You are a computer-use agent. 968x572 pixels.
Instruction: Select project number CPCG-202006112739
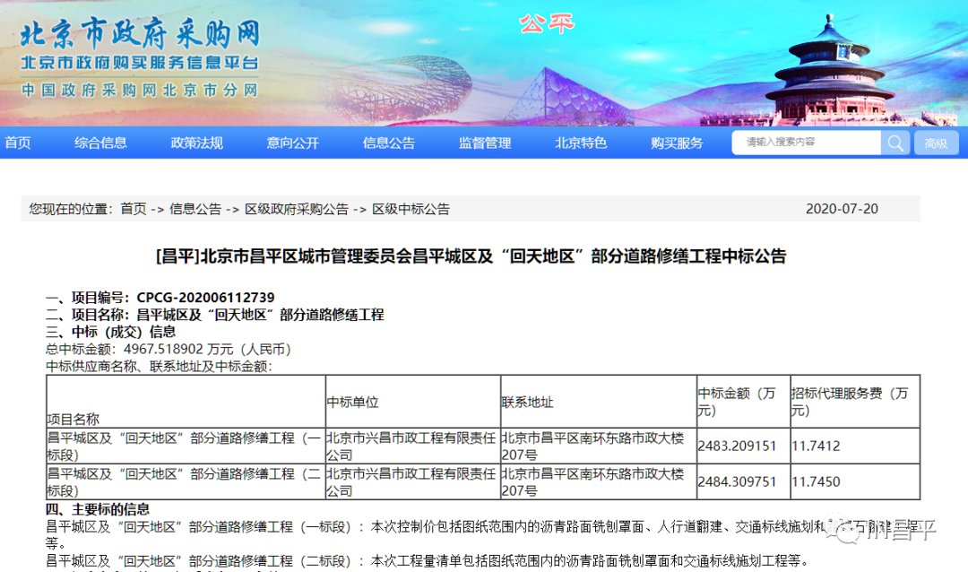point(205,298)
